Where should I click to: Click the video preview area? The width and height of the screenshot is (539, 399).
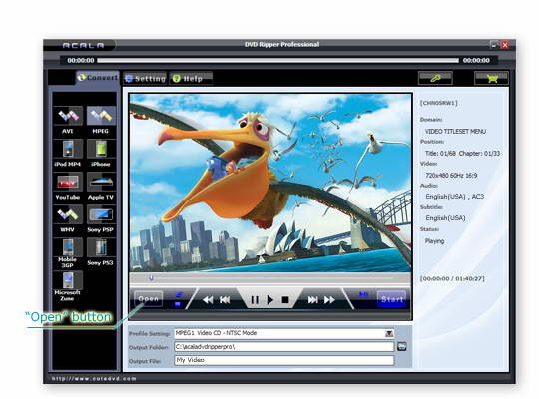click(270, 183)
